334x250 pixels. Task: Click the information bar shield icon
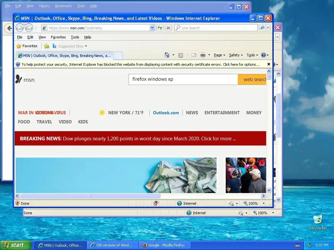[x=18, y=64]
